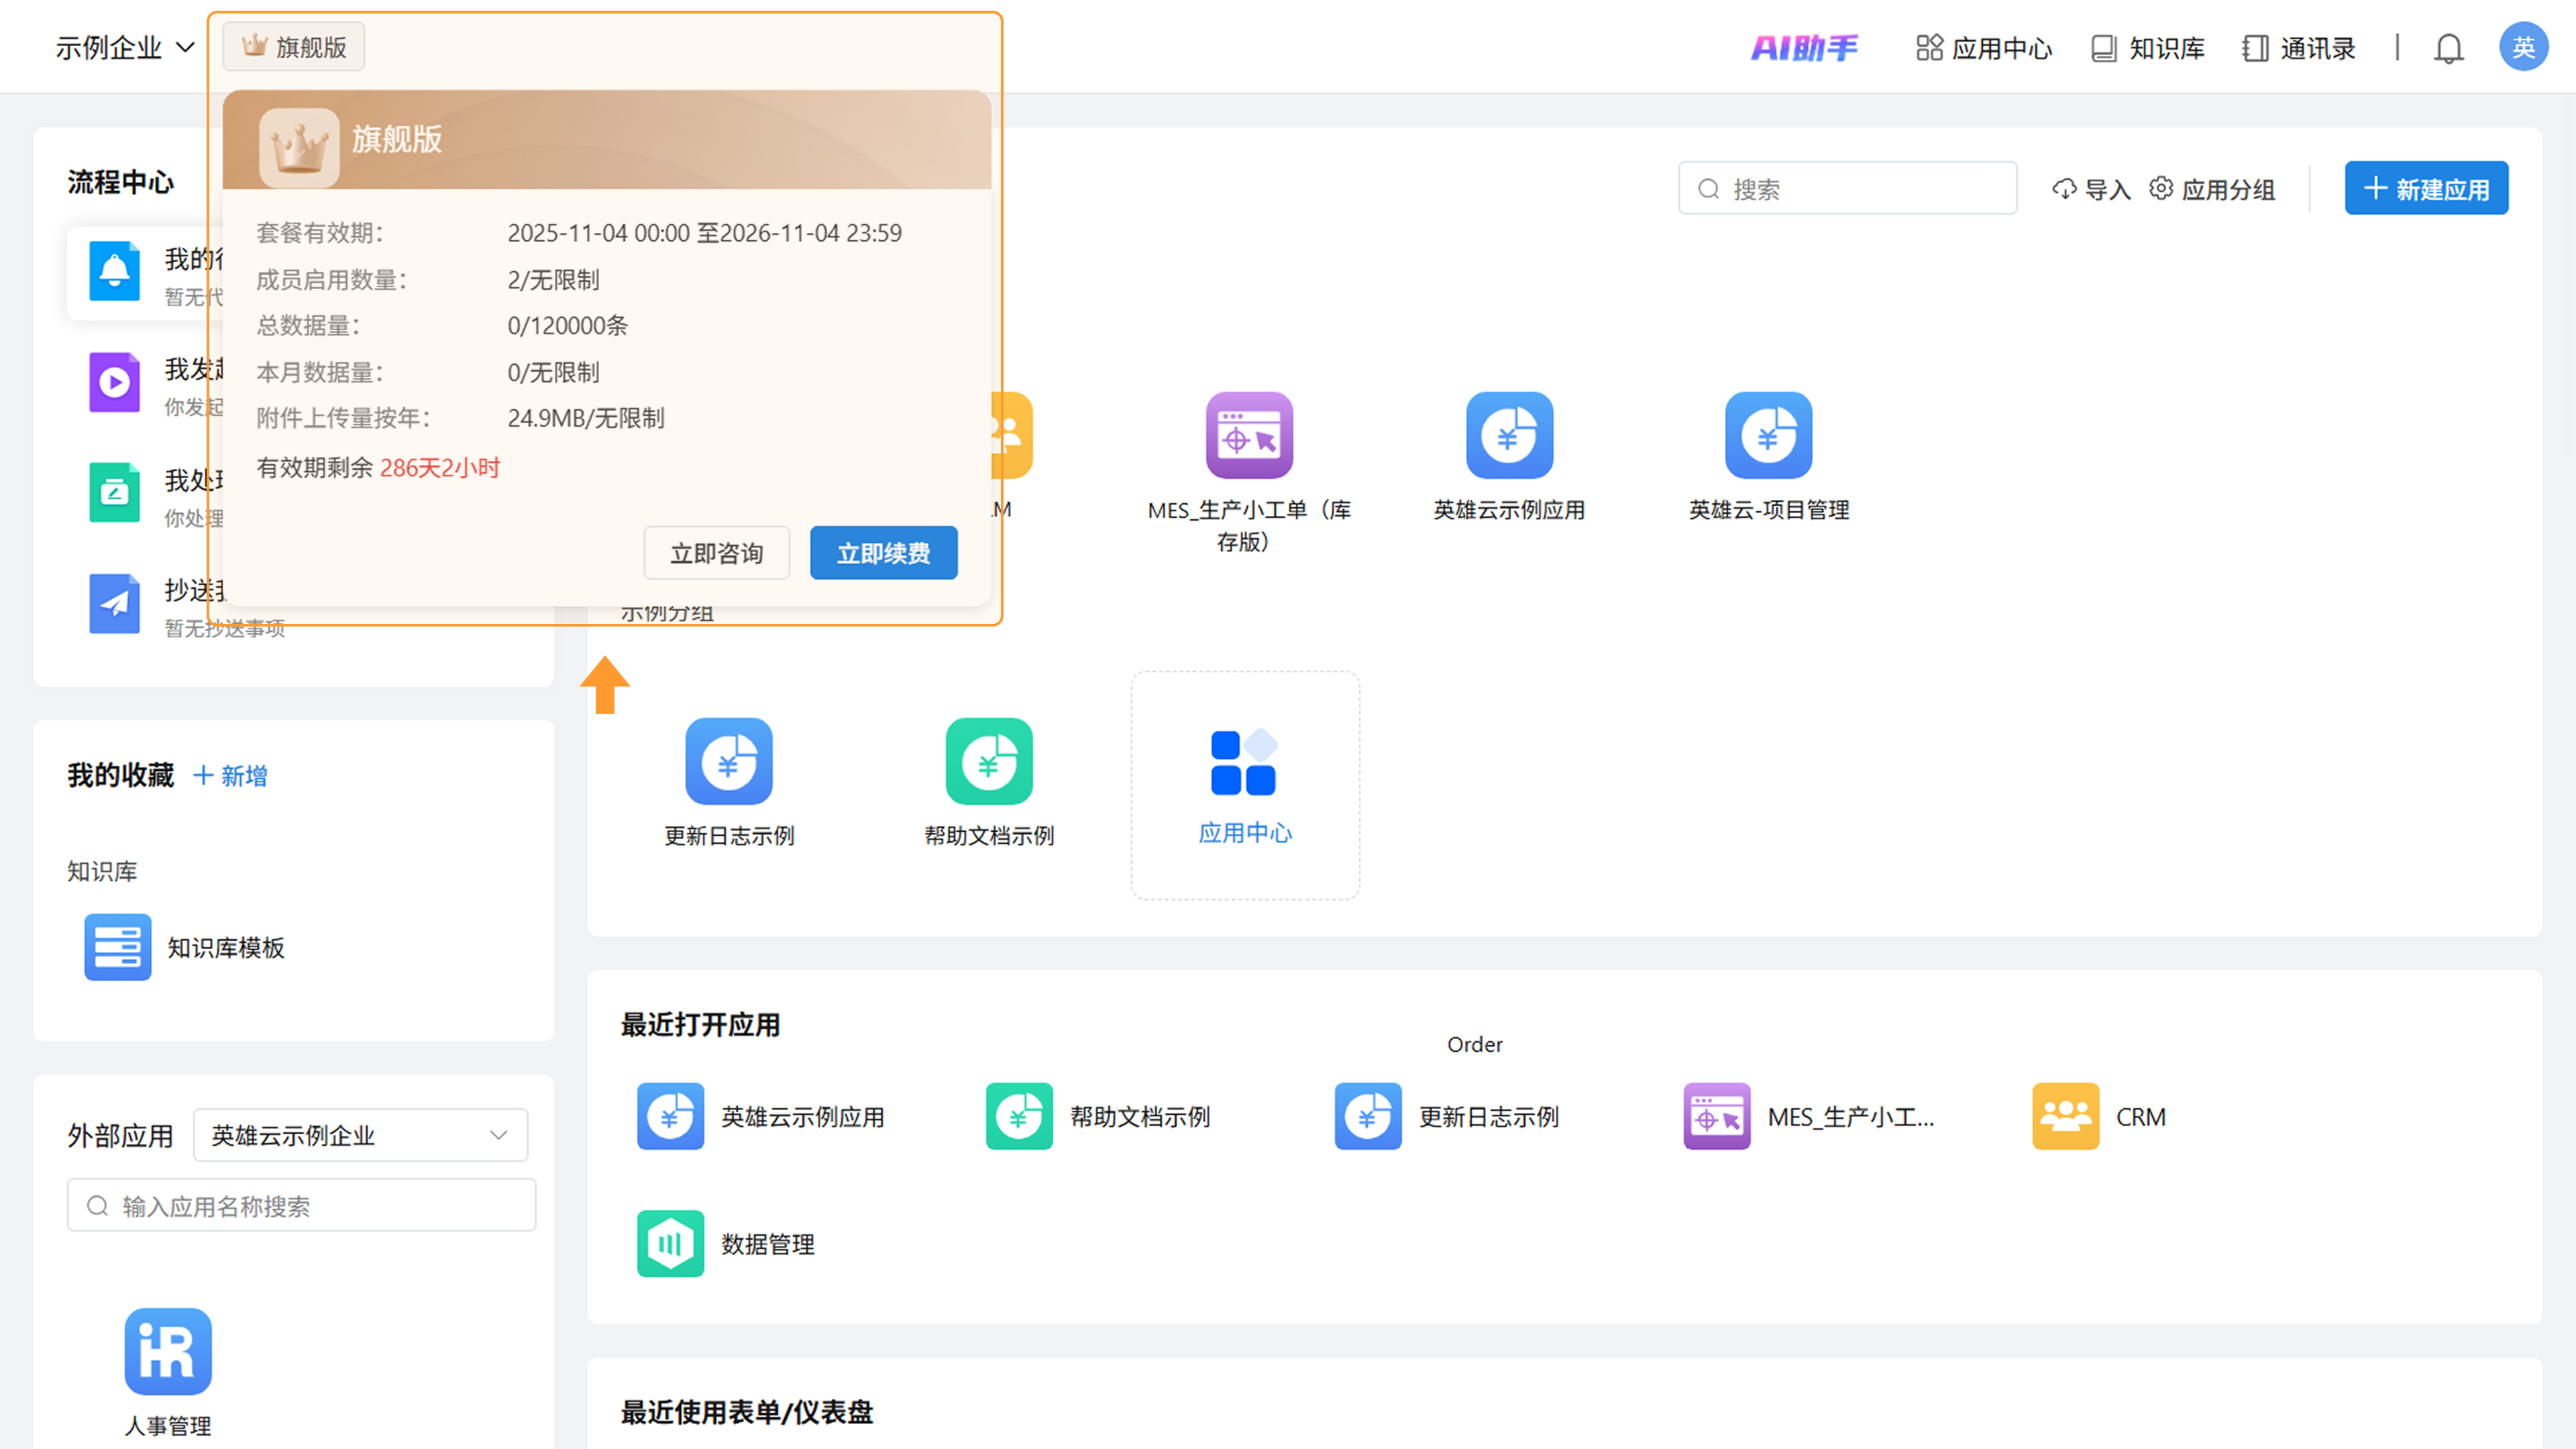
Task: Open 英雄云-项目管理 app icon
Action: pyautogui.click(x=1768, y=435)
